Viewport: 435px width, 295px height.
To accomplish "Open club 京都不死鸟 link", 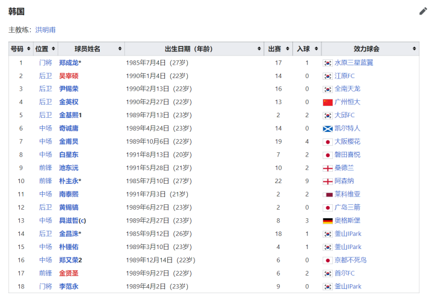I will (350, 260).
